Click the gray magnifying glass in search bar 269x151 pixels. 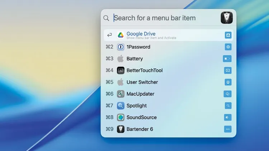pyautogui.click(x=106, y=18)
